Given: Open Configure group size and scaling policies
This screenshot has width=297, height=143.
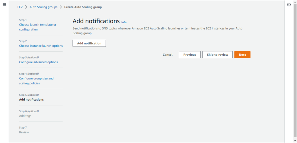Looking at the screenshot, I should [36, 81].
